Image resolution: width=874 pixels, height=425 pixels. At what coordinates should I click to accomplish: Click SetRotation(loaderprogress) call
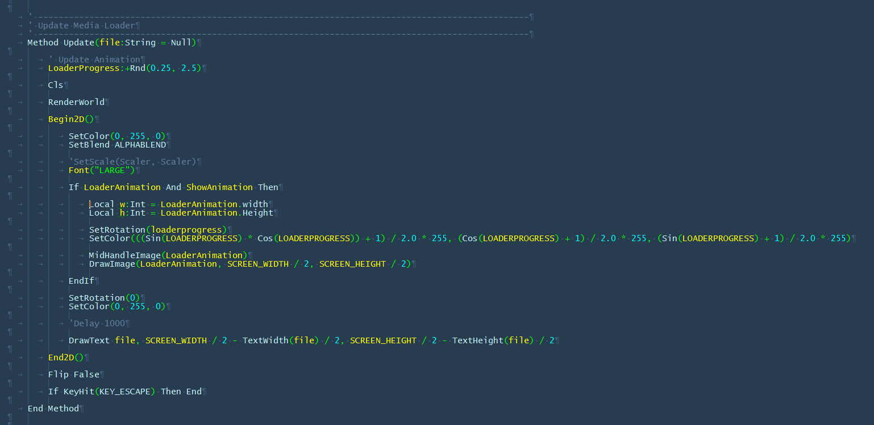(157, 230)
